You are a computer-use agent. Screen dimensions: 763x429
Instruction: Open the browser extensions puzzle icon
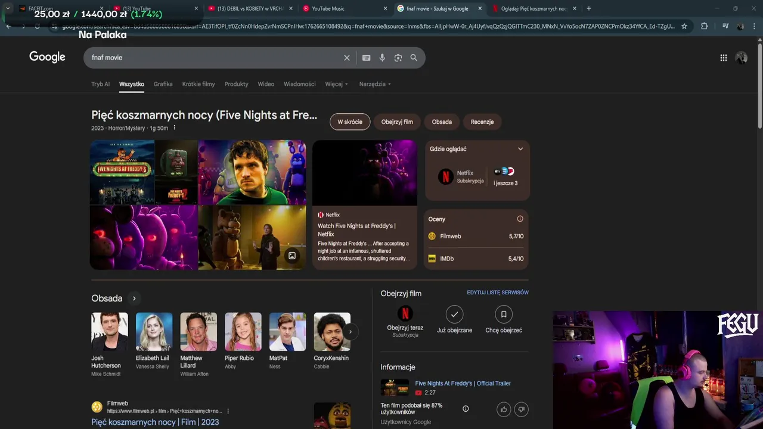704,26
